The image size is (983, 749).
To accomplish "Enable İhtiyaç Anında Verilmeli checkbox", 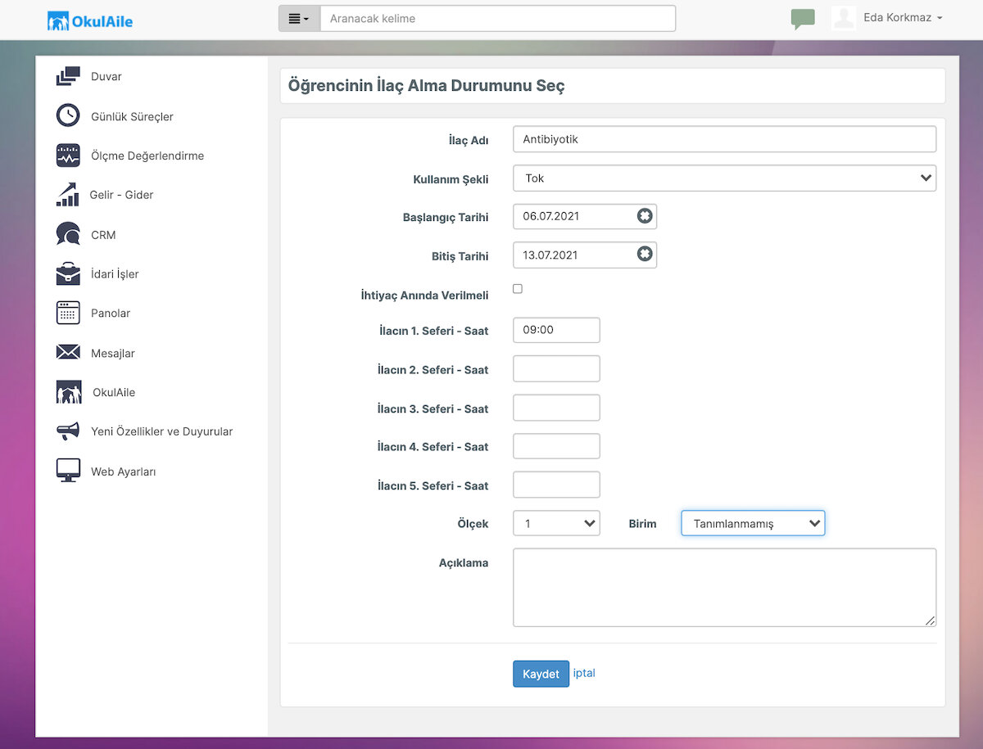I will [x=518, y=289].
